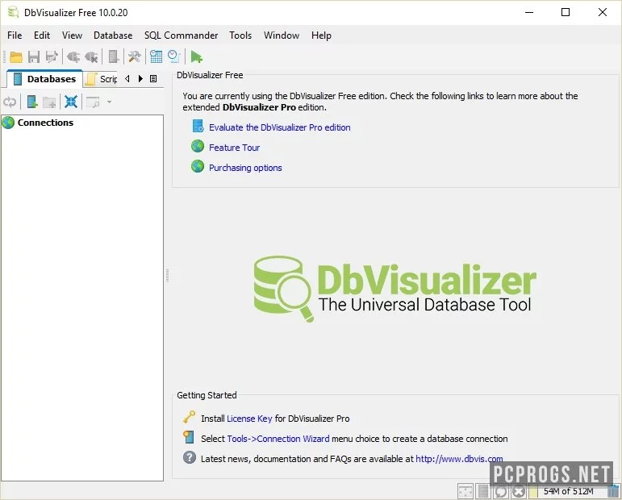Open the Tools menu
Image resolution: width=622 pixels, height=500 pixels.
[240, 35]
